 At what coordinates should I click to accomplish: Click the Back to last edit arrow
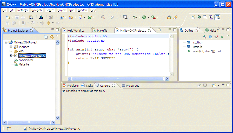tap(42, 23)
